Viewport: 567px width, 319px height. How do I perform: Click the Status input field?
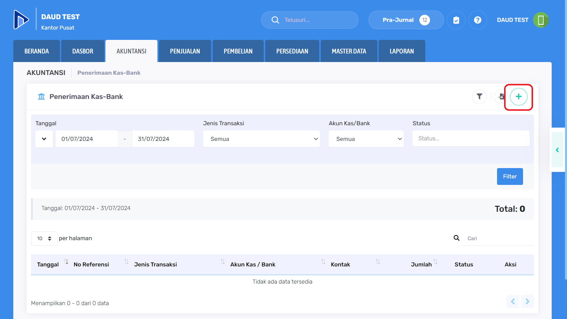[x=471, y=139]
